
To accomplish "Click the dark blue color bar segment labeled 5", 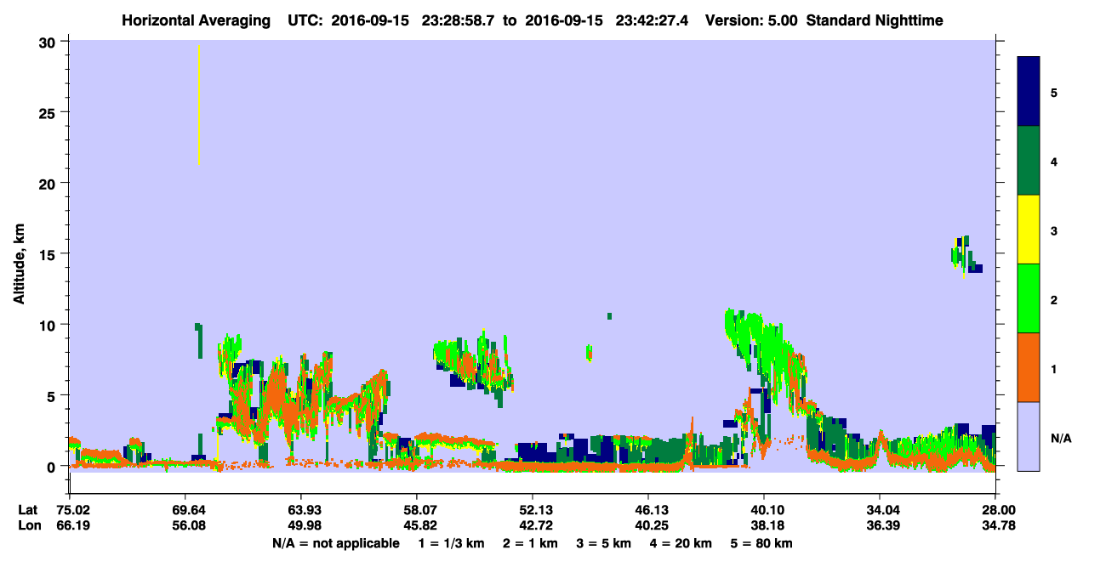I will tap(1029, 92).
